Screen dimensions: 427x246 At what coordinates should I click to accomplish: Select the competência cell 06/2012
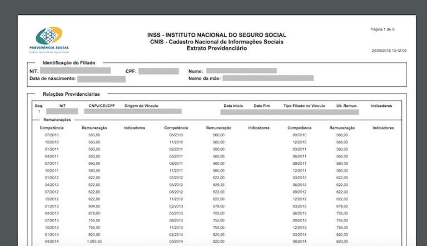pyautogui.click(x=299, y=185)
